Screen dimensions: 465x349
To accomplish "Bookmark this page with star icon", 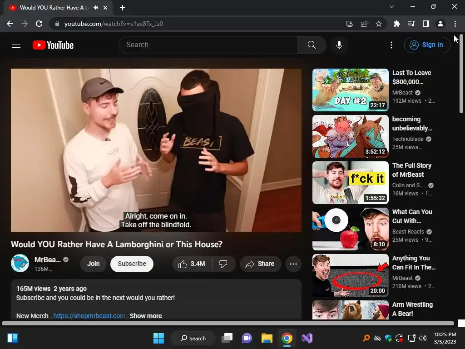I will [x=379, y=24].
